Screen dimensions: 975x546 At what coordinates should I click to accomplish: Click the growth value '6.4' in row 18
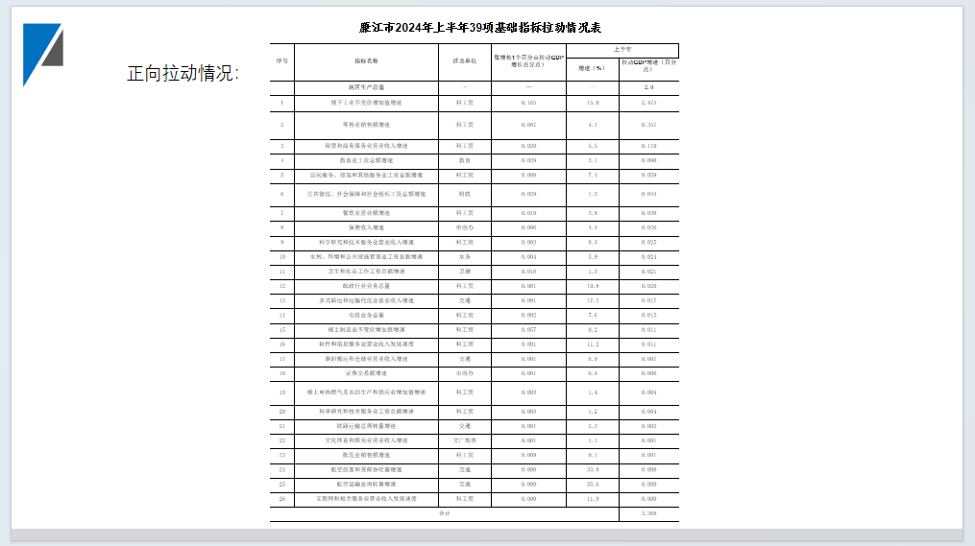(x=593, y=374)
